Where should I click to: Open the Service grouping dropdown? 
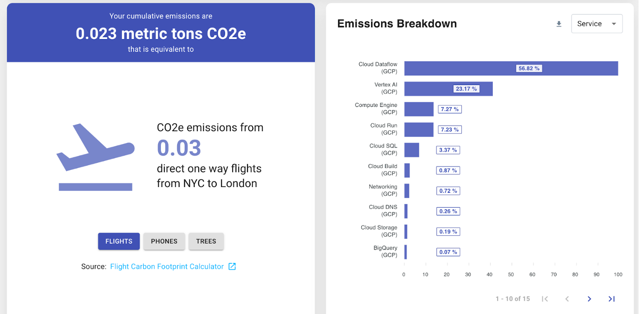(596, 24)
